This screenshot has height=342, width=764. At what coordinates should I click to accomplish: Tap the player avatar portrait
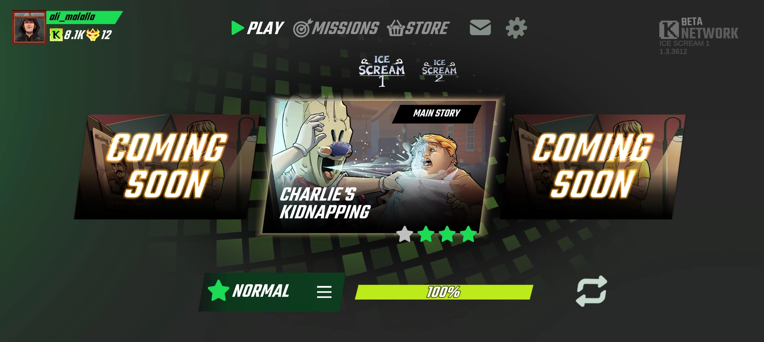[x=29, y=28]
